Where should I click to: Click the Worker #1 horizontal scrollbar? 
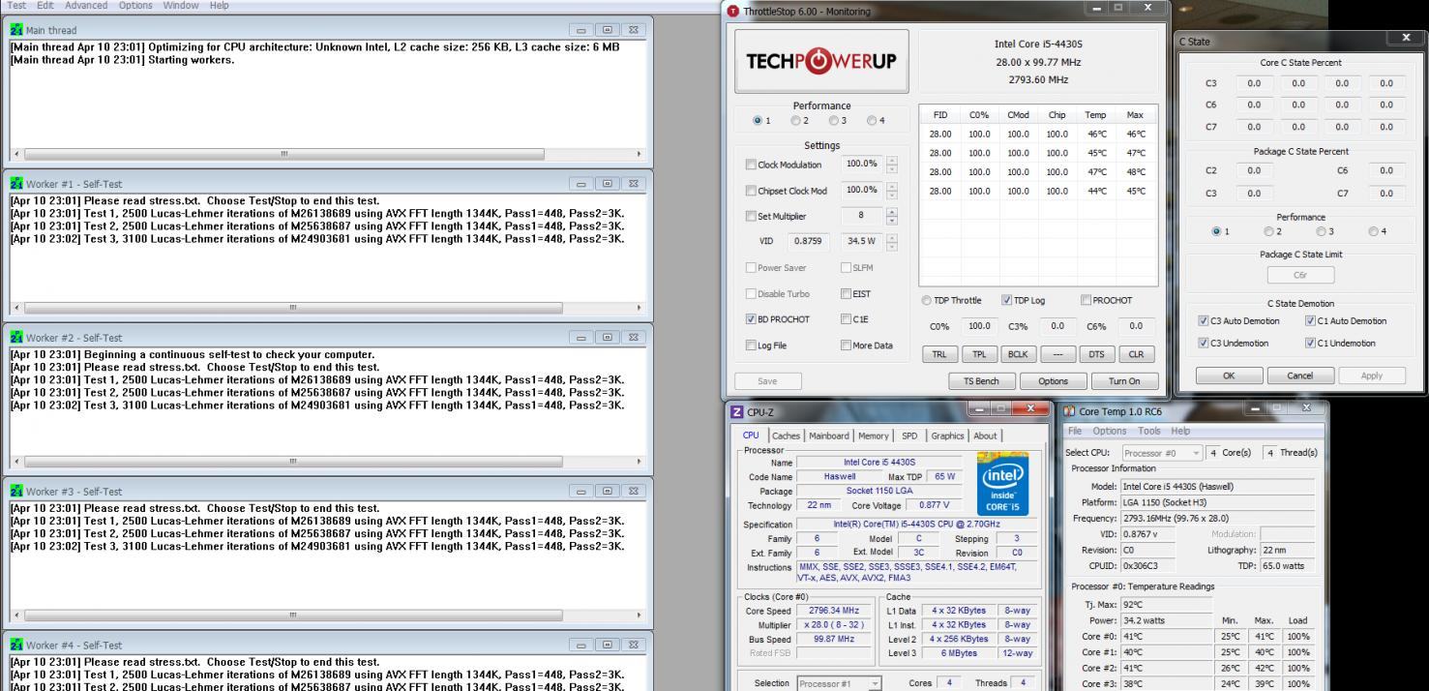click(x=327, y=308)
